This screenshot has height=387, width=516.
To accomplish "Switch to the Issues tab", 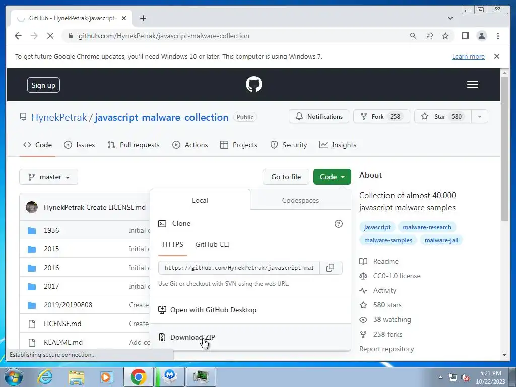I will click(x=80, y=145).
